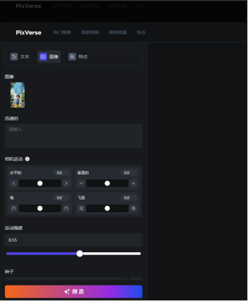Switch to the 文本 text mode tab
The image size is (248, 301).
click(x=19, y=57)
